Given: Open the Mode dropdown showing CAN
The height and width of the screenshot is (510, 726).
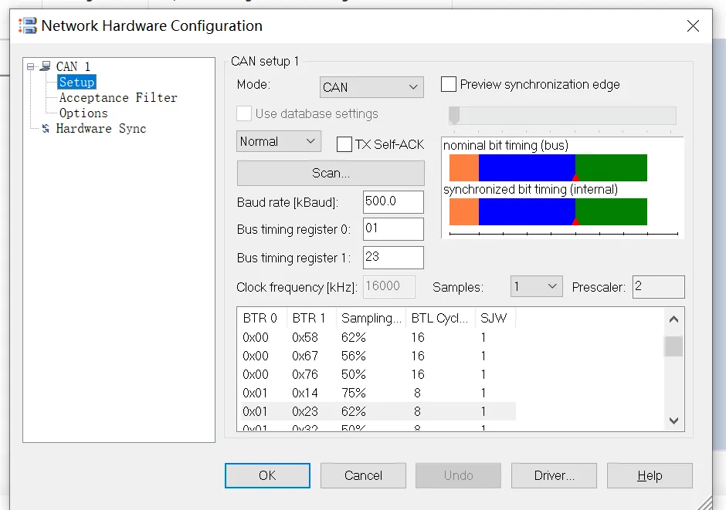Looking at the screenshot, I should tap(371, 87).
